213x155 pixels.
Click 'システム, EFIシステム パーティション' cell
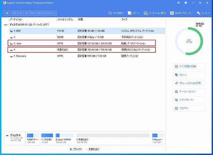pyautogui.click(x=138, y=31)
